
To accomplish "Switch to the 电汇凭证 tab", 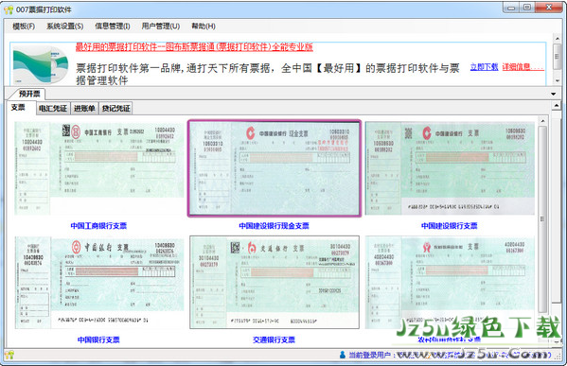I will coord(53,108).
